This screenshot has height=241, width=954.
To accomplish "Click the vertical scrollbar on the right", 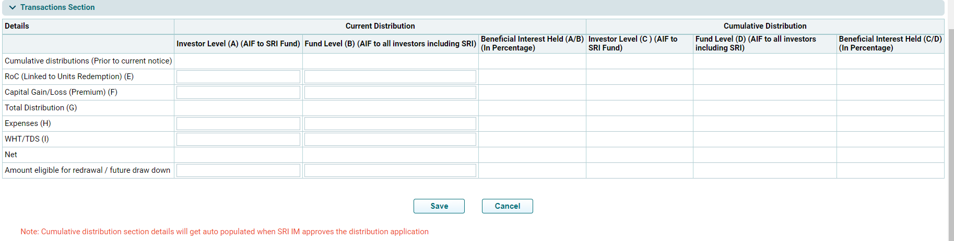I will tap(951, 130).
